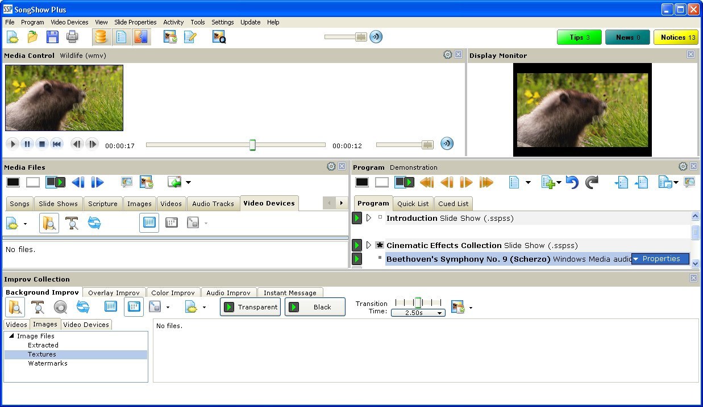Click the Display Monitor preview image

[583, 110]
